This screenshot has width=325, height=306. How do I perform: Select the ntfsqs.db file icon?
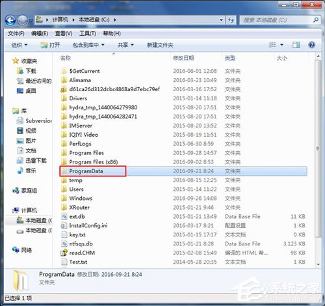point(64,243)
